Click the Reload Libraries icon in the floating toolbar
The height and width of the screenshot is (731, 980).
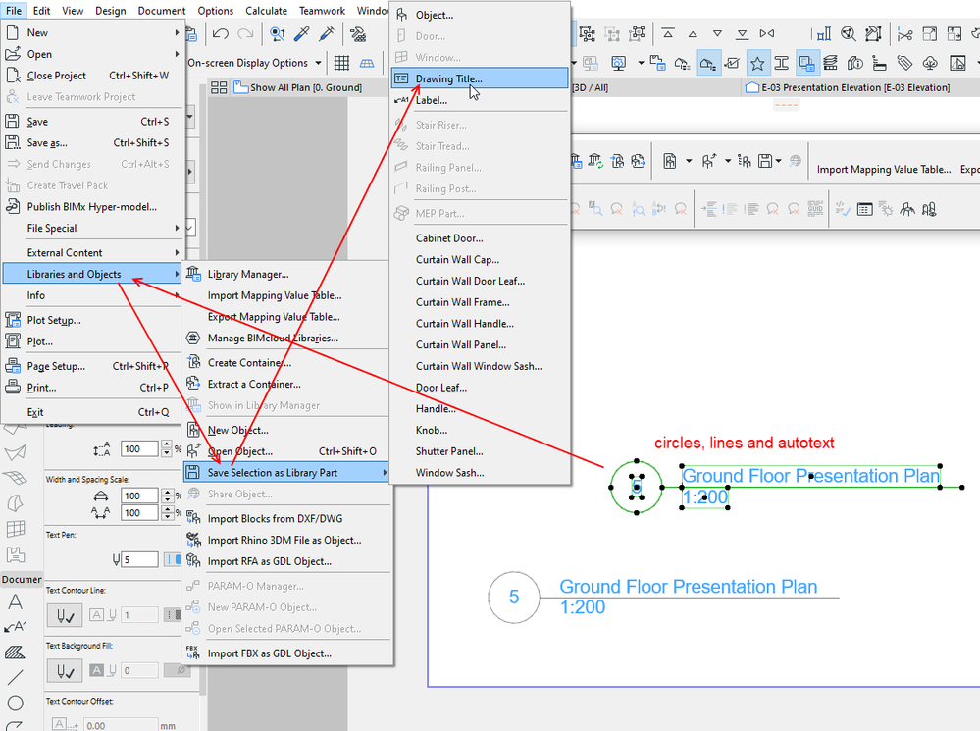click(595, 161)
